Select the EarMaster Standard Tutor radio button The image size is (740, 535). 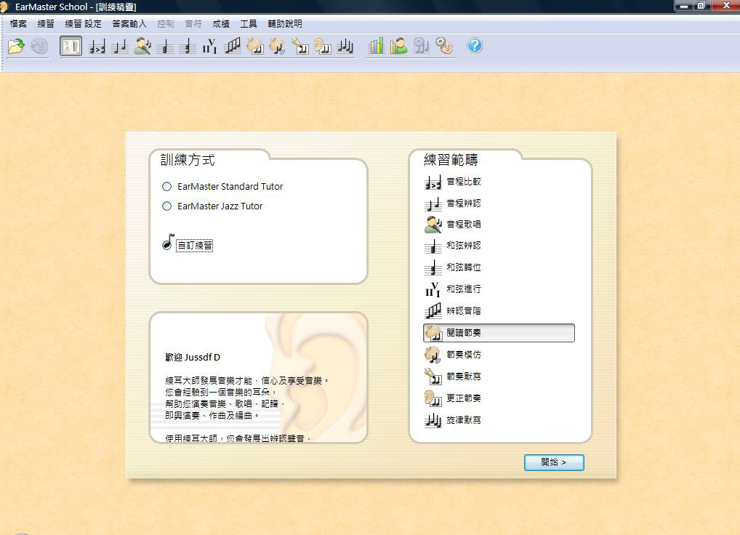(167, 187)
